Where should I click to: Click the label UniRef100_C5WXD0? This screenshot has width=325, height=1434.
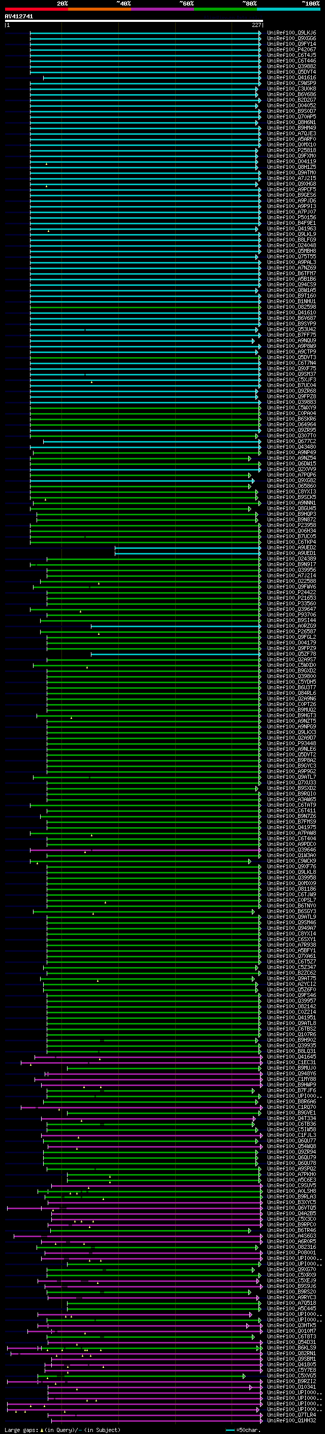pyautogui.click(x=291, y=665)
